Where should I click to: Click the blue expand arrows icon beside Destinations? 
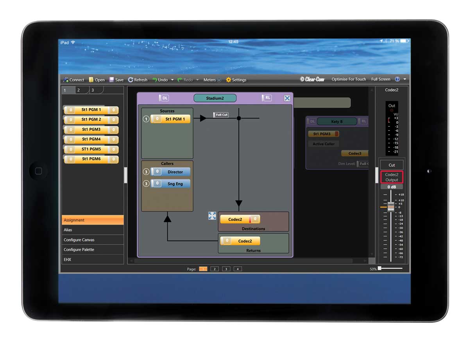click(x=212, y=216)
